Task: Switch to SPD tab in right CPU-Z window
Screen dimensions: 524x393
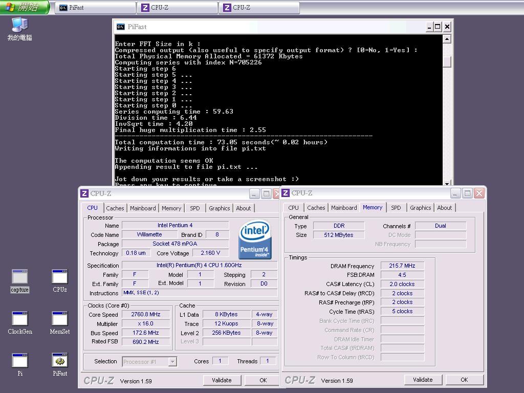Action: 396,208
